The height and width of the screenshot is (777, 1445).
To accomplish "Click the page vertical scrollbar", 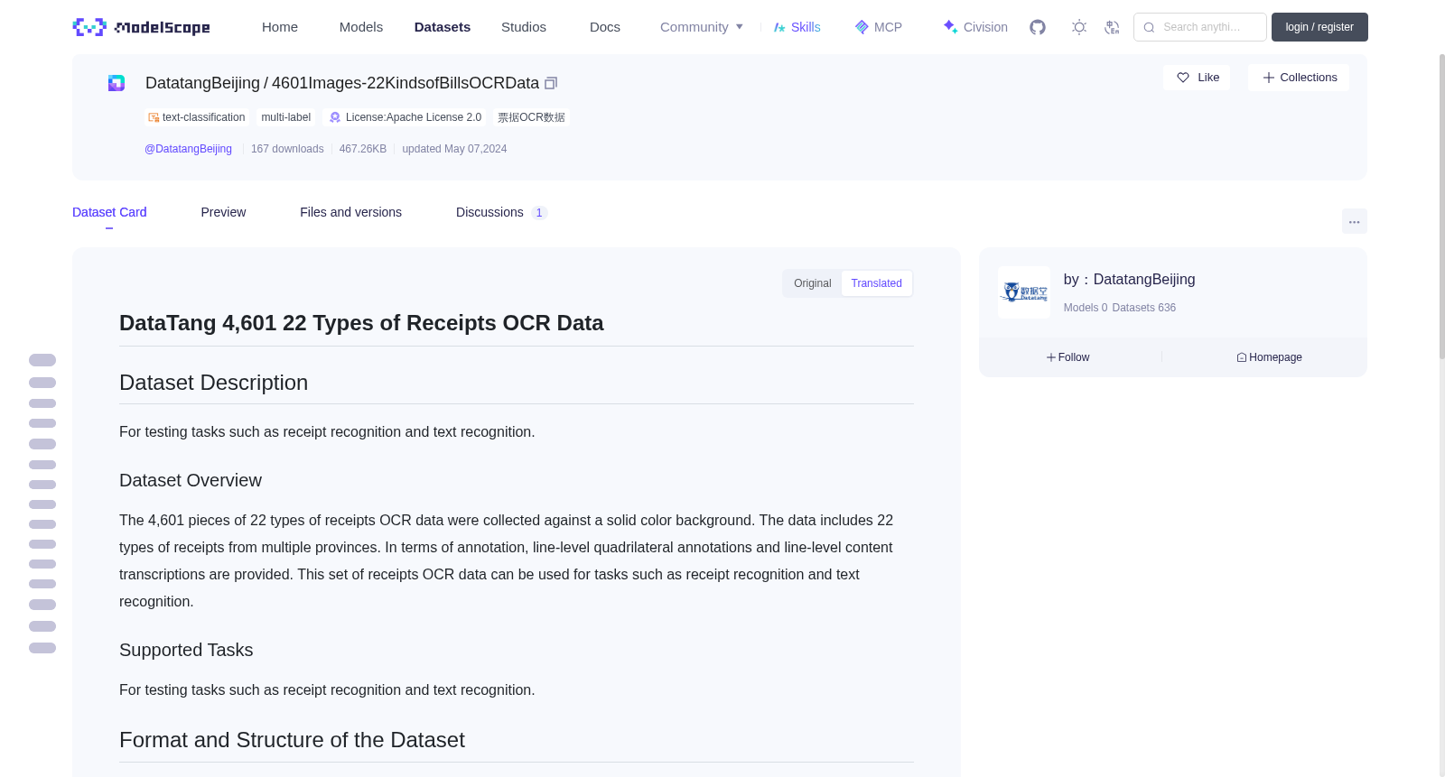I will coord(1441,208).
